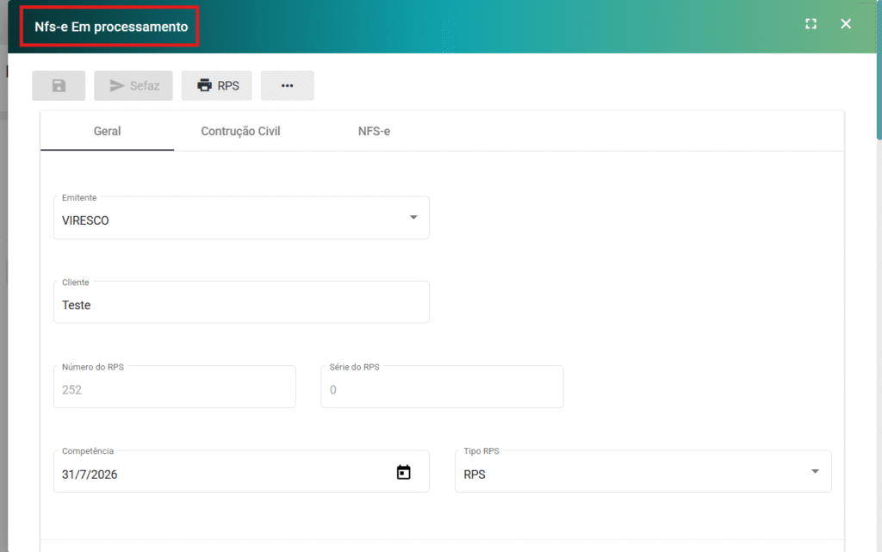882x552 pixels.
Task: Select the Série do RPS field
Action: [x=442, y=387]
